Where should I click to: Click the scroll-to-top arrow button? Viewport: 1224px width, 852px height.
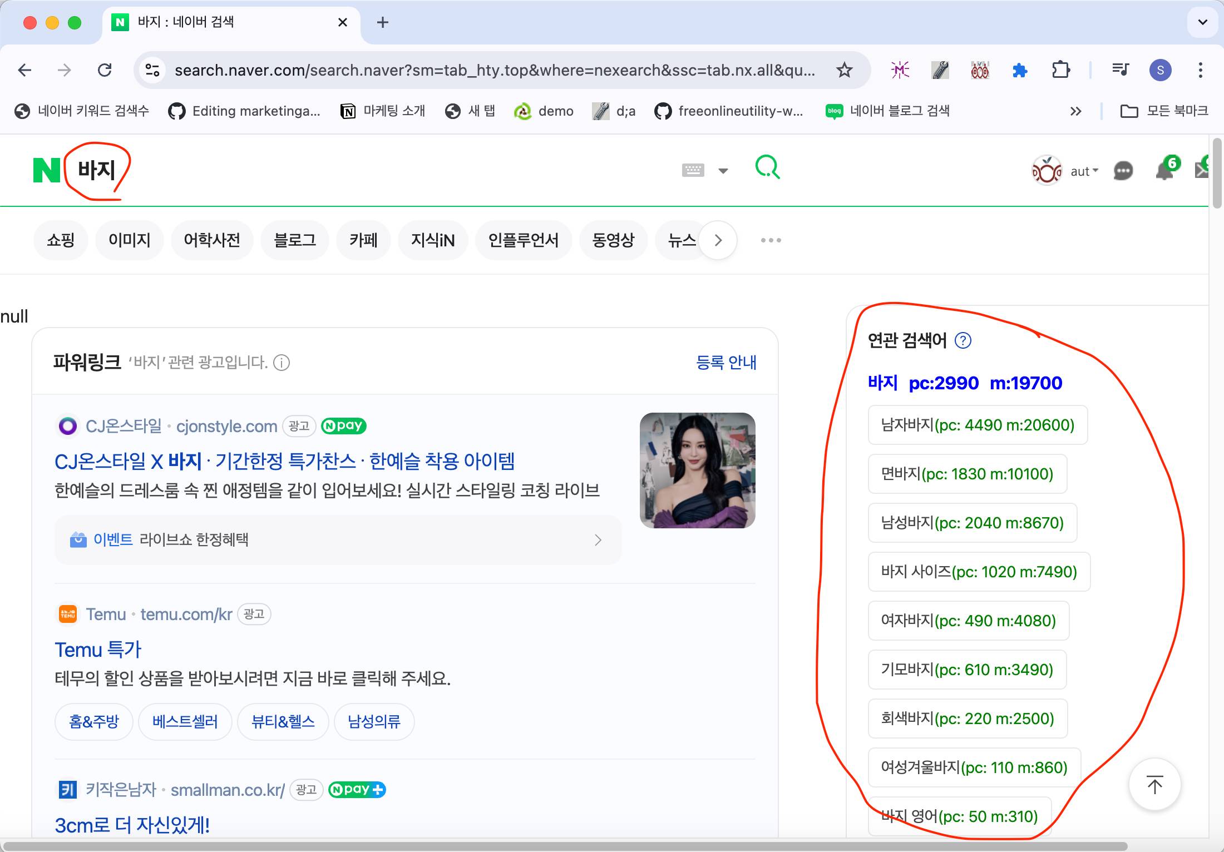(x=1155, y=785)
